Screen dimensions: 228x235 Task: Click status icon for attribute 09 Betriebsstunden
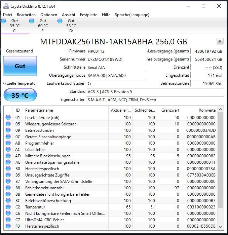(x=8, y=130)
